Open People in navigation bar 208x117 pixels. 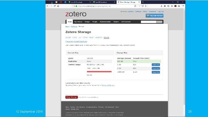click(95, 22)
